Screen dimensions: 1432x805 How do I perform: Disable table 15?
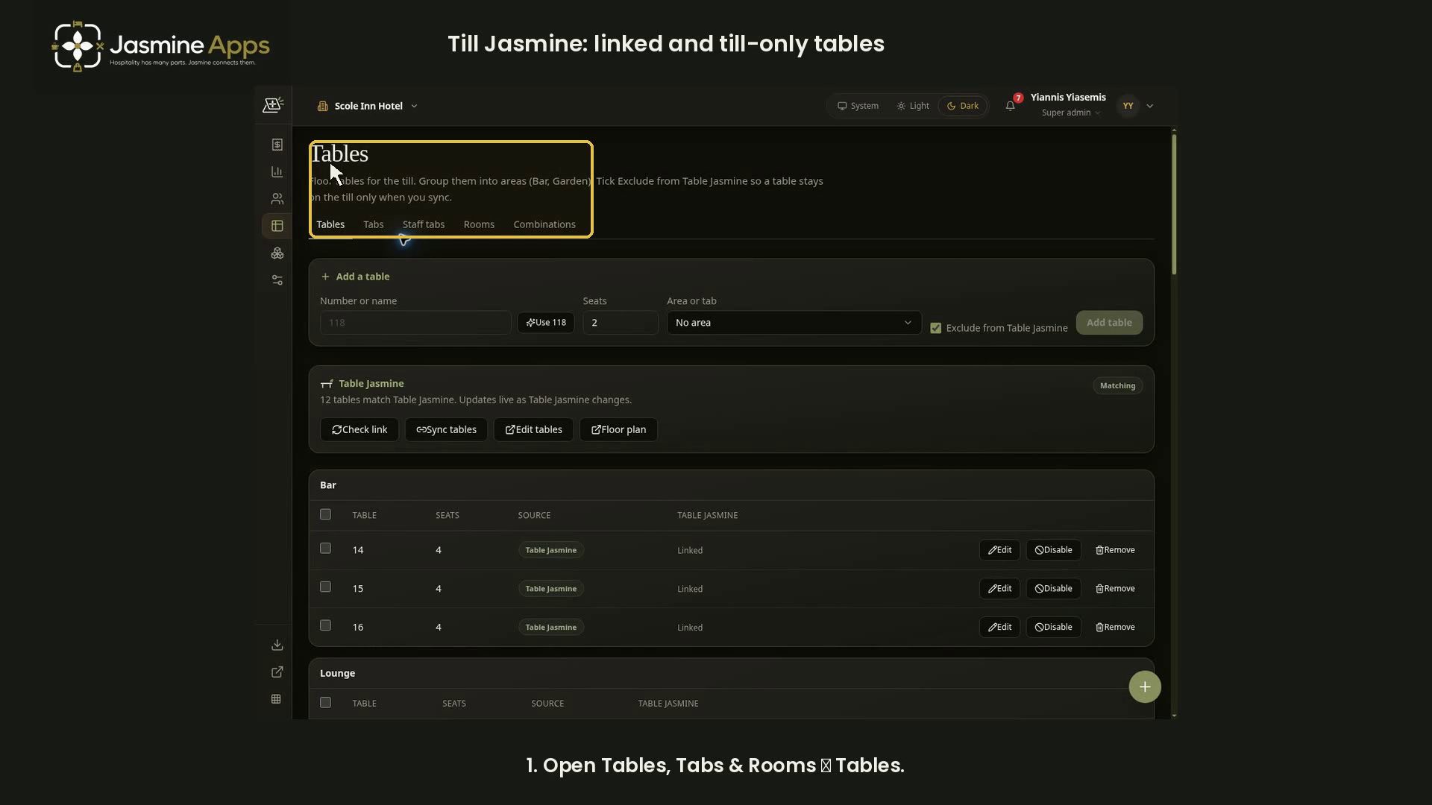[1053, 589]
